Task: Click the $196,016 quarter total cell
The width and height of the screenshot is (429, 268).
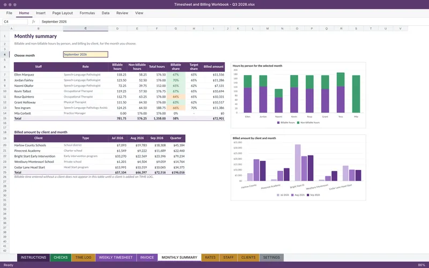Action: (176, 172)
